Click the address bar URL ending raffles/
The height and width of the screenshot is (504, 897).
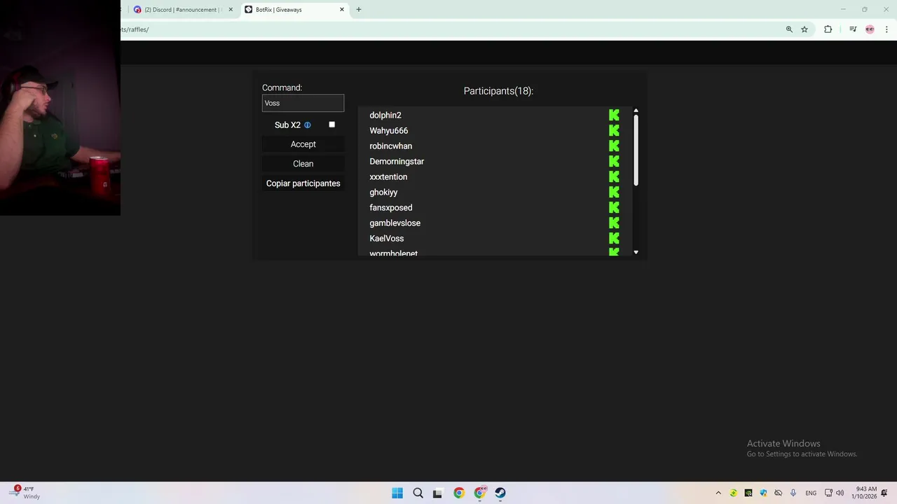pos(135,29)
